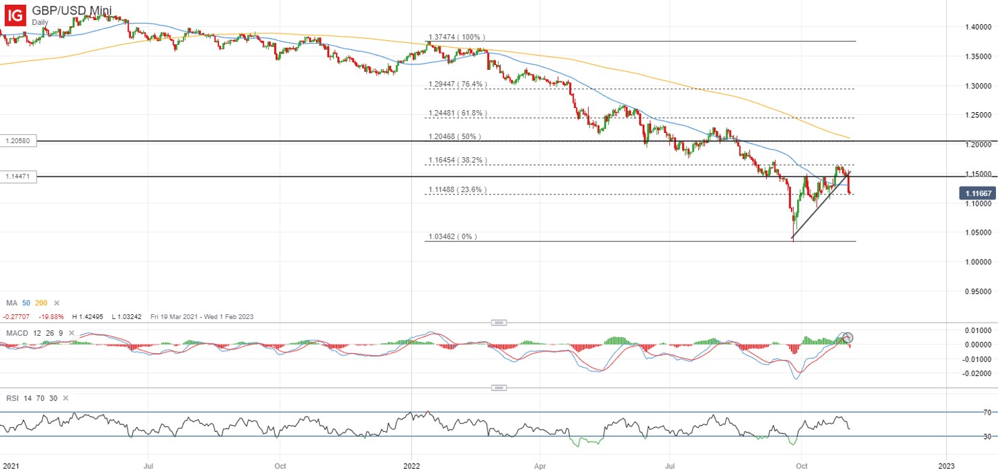Click the 1.16454 (38.2%) Fibonacci label
Screen dimensions: 998x470
458,160
